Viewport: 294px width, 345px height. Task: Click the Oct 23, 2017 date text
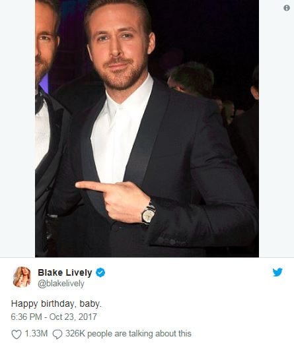click(73, 317)
